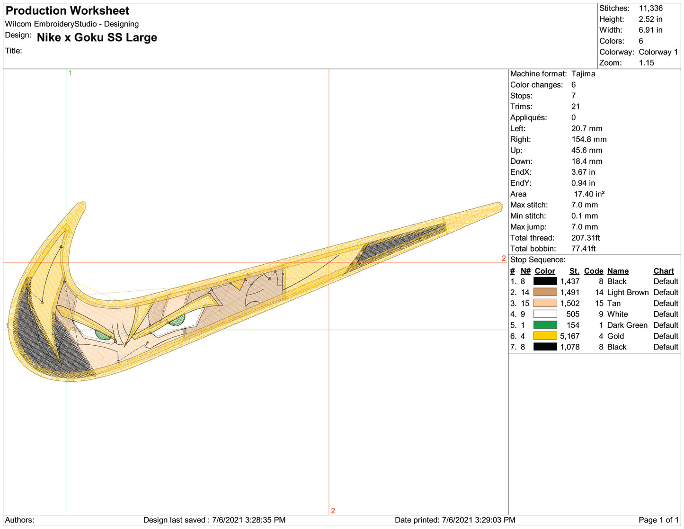684x529 pixels.
Task: Click the Dark Green color swatch
Action: coord(545,325)
